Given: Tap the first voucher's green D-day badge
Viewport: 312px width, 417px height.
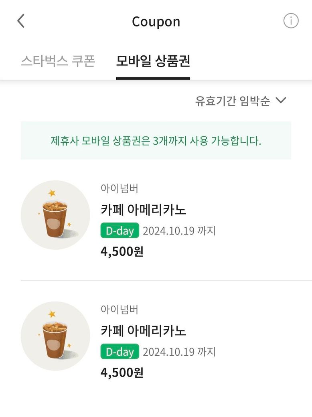Looking at the screenshot, I should [120, 231].
